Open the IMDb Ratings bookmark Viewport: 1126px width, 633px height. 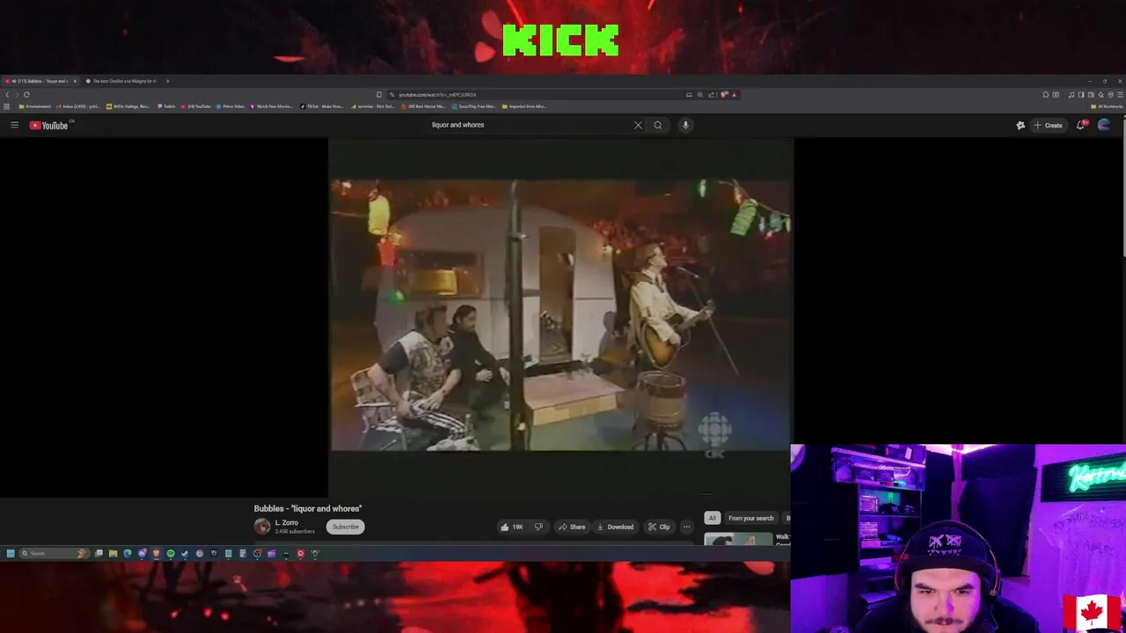point(128,106)
